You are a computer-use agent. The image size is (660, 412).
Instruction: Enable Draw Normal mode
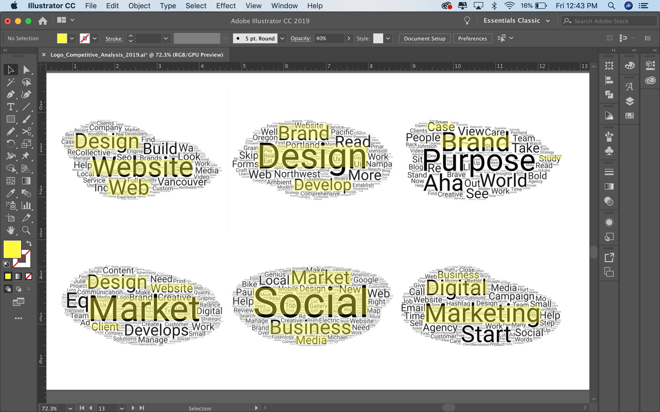pyautogui.click(x=8, y=289)
